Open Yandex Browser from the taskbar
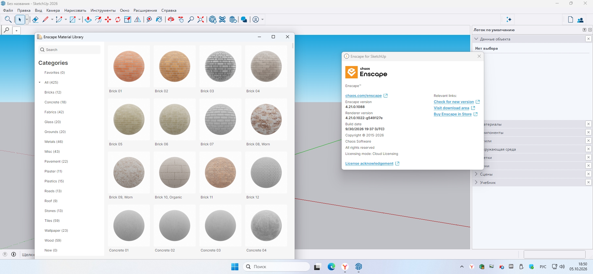593x274 pixels. coord(345,267)
